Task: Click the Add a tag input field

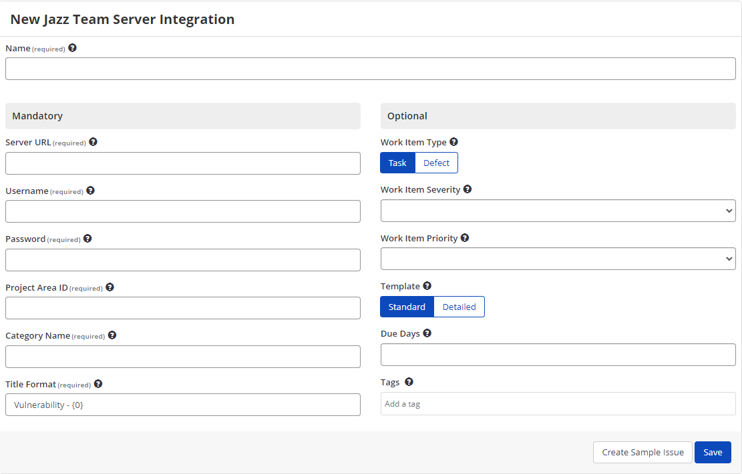Action: tap(558, 403)
